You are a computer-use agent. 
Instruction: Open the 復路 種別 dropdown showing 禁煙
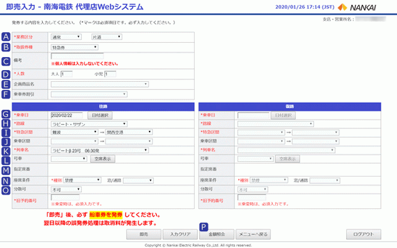click(x=269, y=180)
